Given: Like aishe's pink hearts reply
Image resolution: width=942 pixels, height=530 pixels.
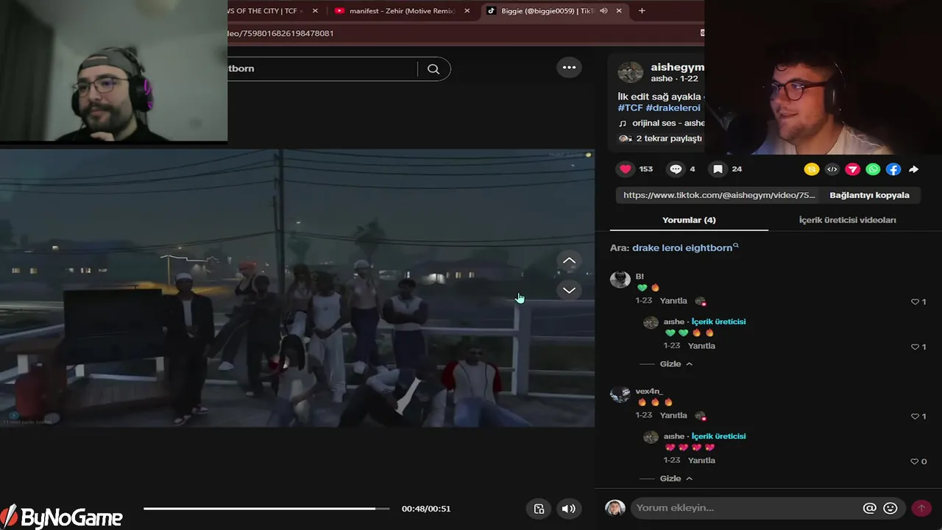Looking at the screenshot, I should [916, 462].
